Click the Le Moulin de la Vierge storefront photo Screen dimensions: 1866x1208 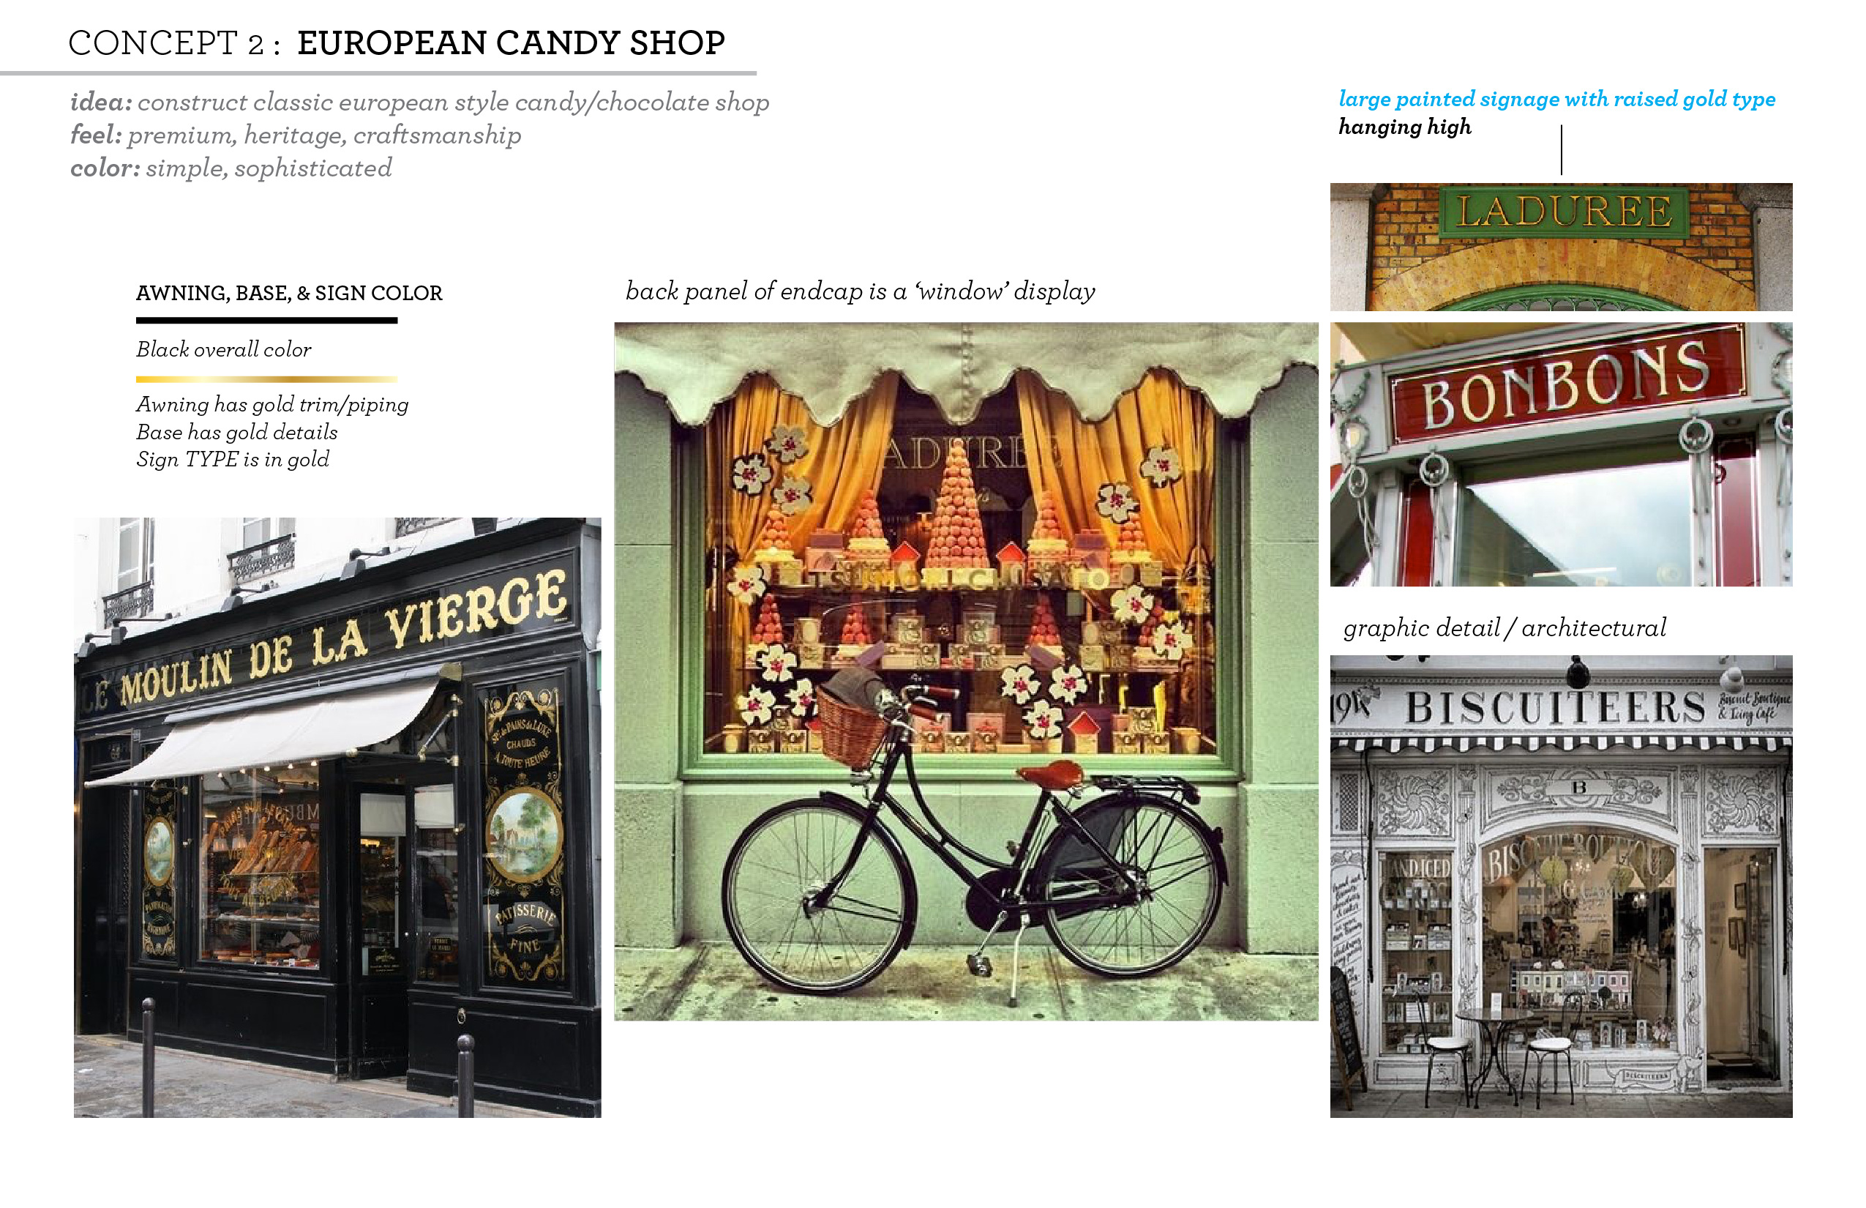tap(337, 817)
